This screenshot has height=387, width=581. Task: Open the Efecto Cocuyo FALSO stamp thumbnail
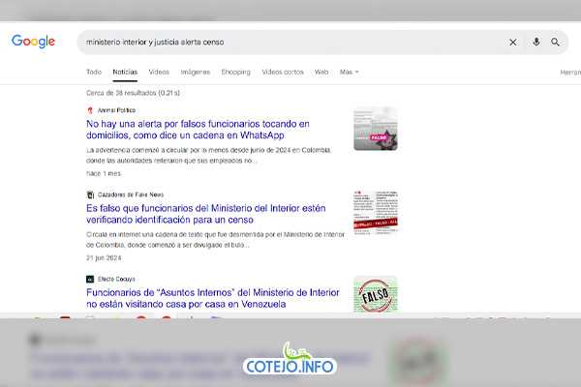tap(376, 294)
